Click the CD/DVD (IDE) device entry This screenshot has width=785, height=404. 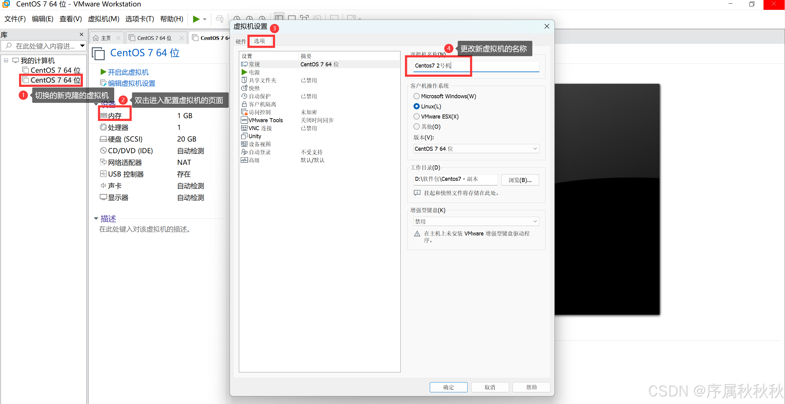[x=130, y=151]
